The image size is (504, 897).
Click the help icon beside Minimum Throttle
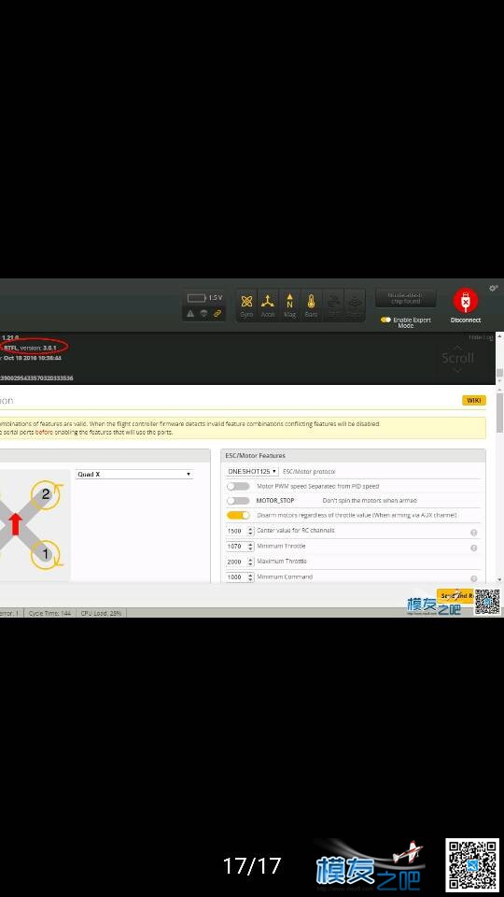pos(474,548)
